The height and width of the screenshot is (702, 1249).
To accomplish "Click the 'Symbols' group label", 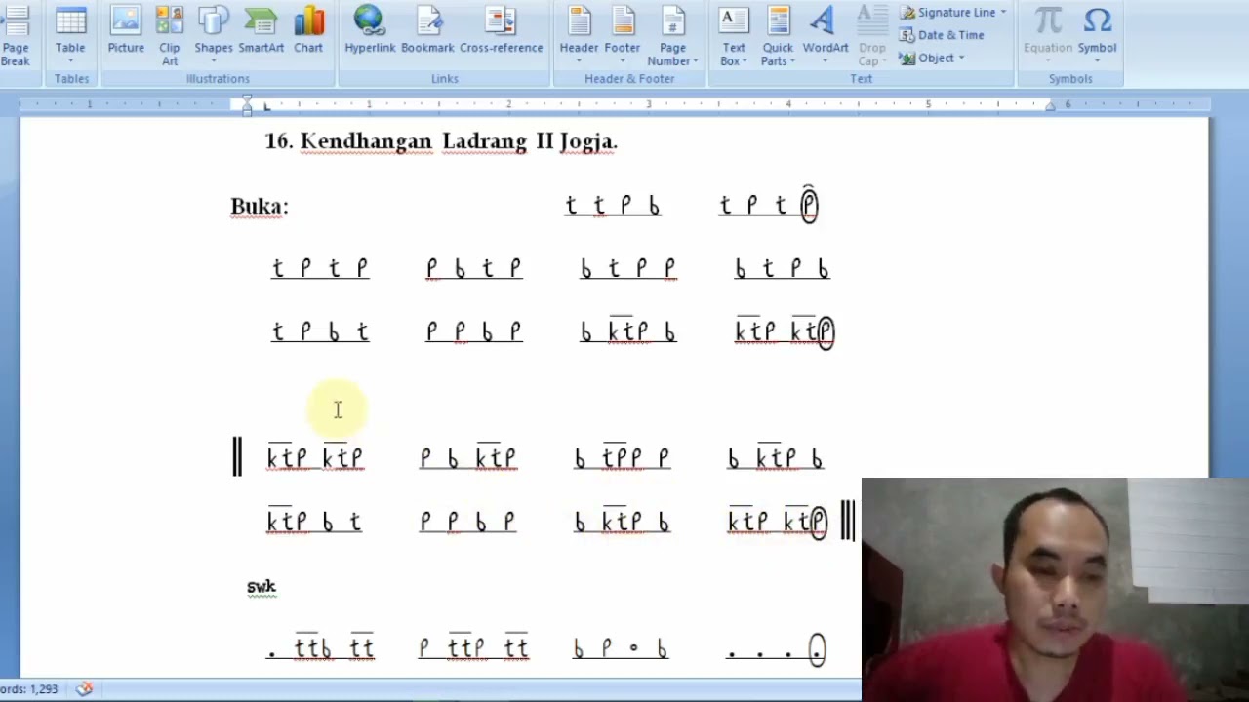I will pos(1070,79).
